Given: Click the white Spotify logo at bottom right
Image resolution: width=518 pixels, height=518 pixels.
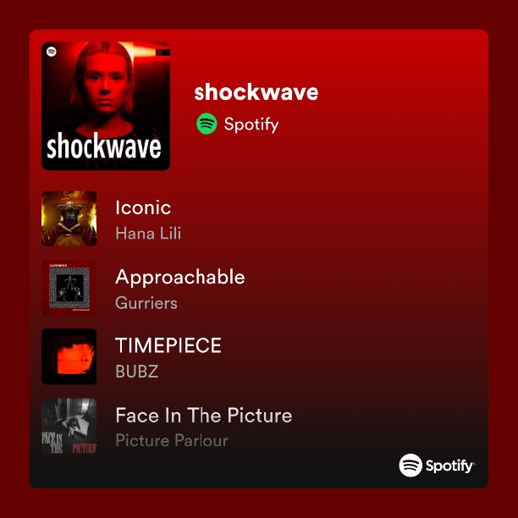Looking at the screenshot, I should (x=437, y=466).
